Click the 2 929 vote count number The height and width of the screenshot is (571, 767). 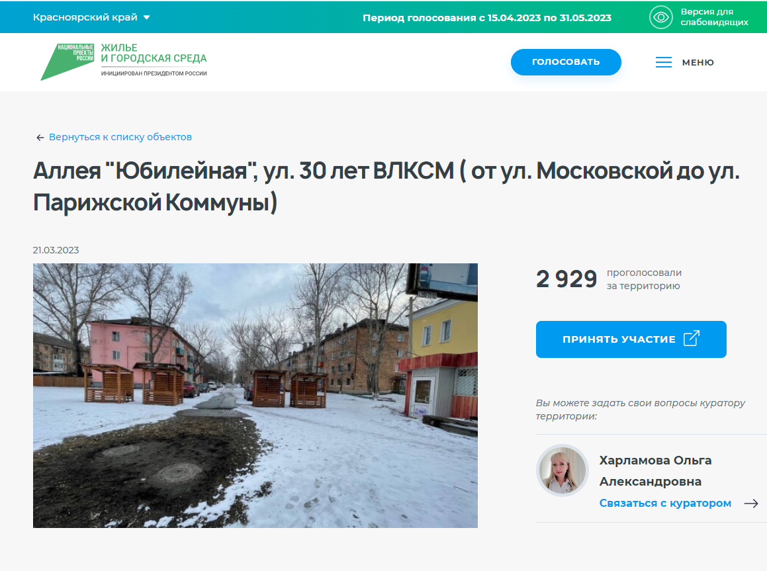tap(566, 279)
